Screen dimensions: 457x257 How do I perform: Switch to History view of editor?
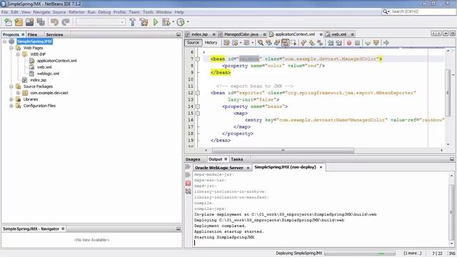pyautogui.click(x=211, y=43)
